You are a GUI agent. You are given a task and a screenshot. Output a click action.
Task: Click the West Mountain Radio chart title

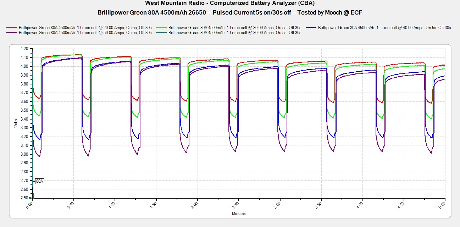[x=230, y=3]
